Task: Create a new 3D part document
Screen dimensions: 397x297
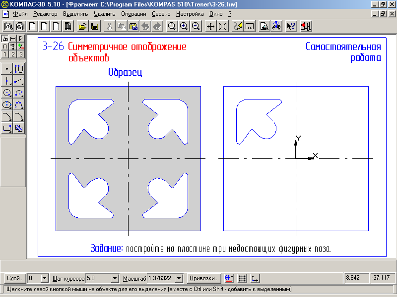Action: (x=20, y=26)
